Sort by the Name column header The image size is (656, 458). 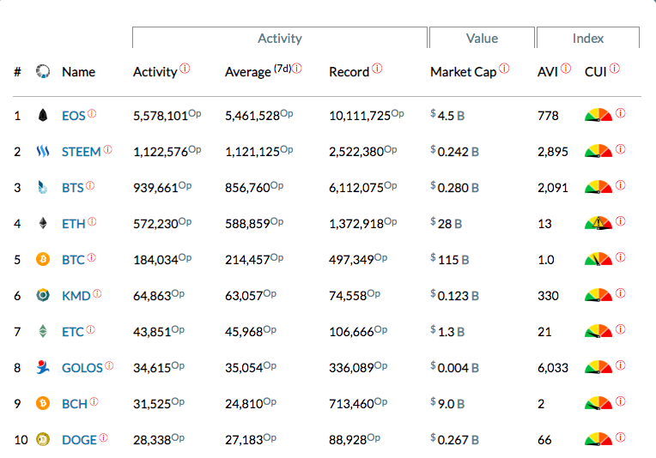click(79, 72)
